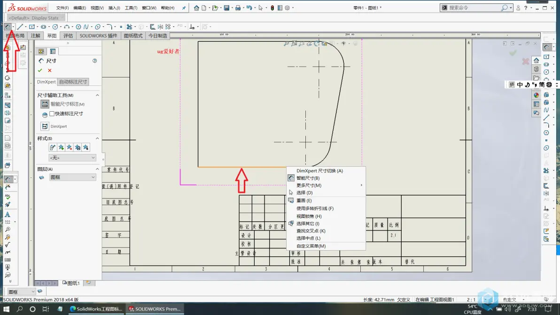Select the Spline sketch tool
560x315 pixels.
point(86,27)
